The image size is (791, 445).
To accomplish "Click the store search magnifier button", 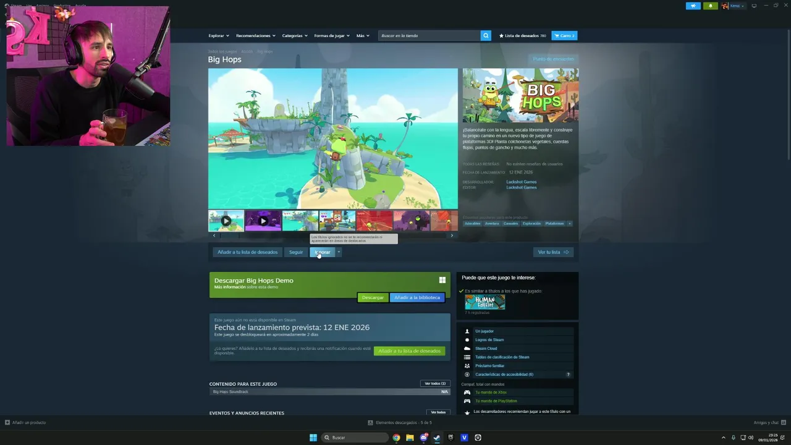I will click(486, 36).
